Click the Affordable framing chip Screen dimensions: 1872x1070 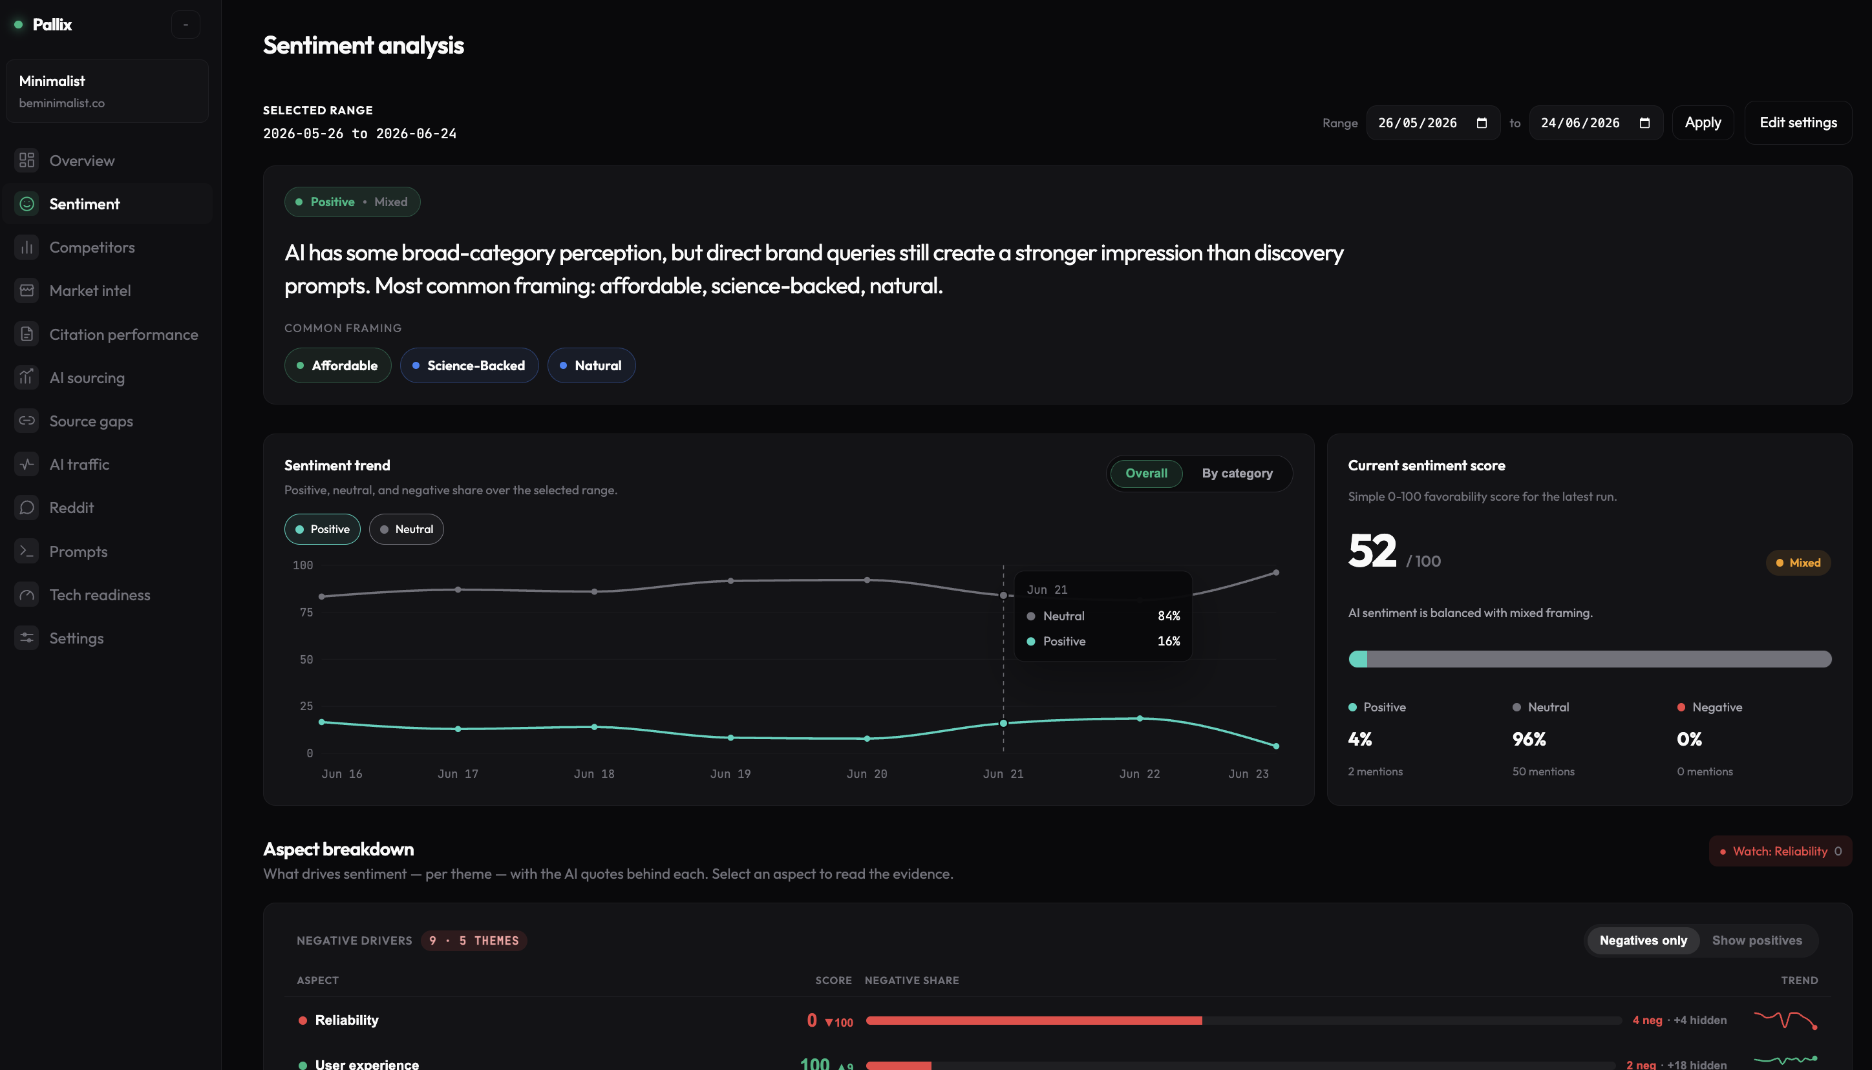(337, 365)
